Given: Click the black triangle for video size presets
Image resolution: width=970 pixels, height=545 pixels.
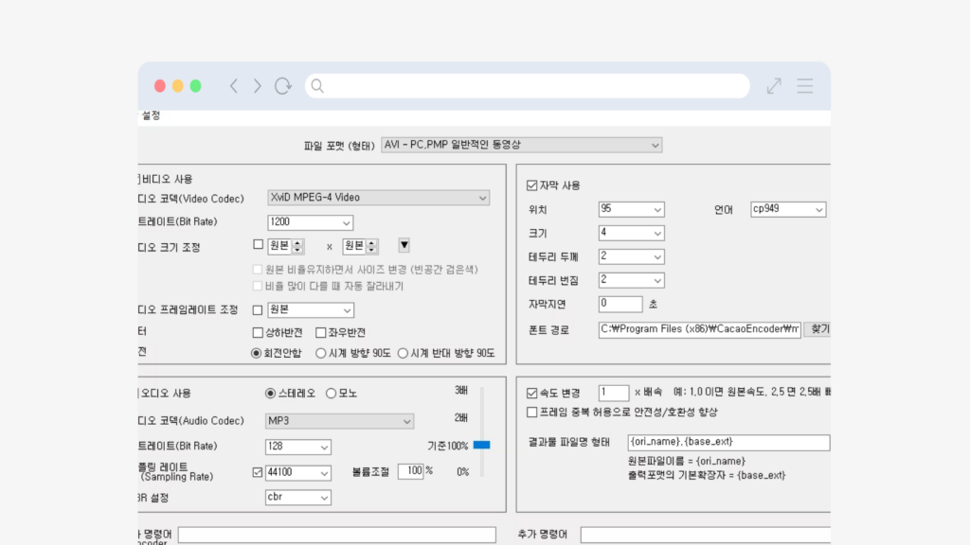Looking at the screenshot, I should point(404,245).
